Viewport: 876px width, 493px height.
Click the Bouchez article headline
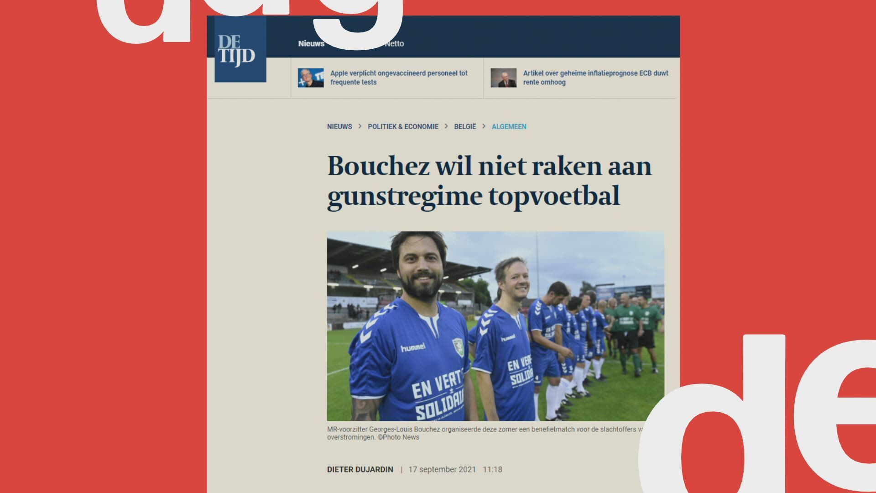coord(490,181)
